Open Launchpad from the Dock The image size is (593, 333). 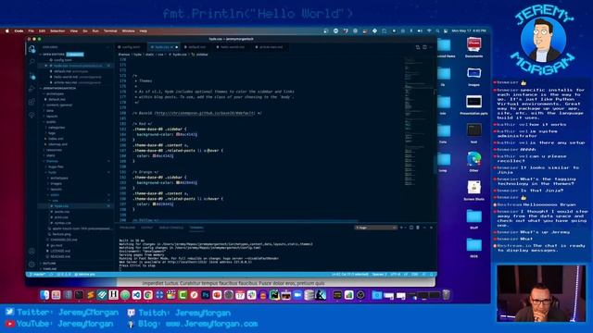pyautogui.click(x=56, y=295)
